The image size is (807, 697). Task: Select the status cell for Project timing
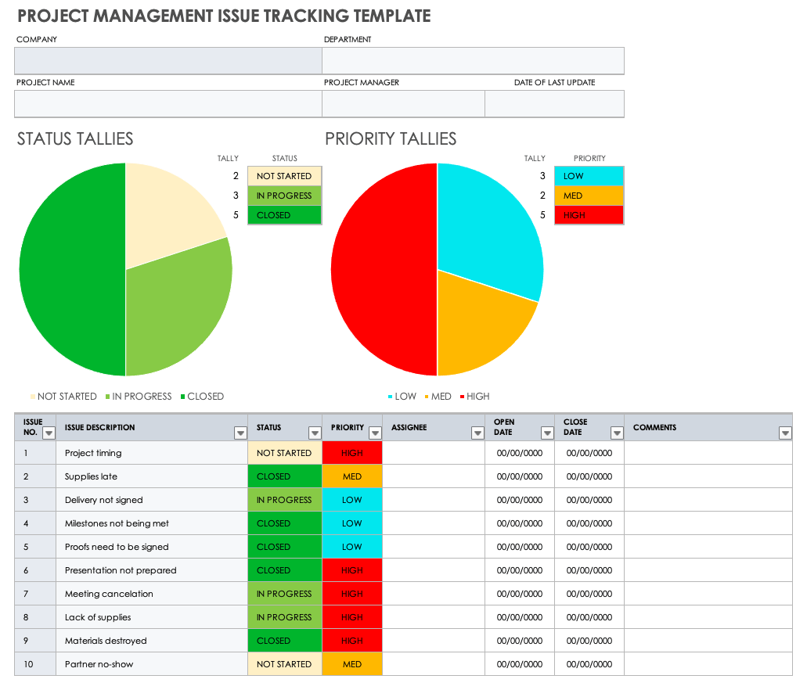click(284, 453)
